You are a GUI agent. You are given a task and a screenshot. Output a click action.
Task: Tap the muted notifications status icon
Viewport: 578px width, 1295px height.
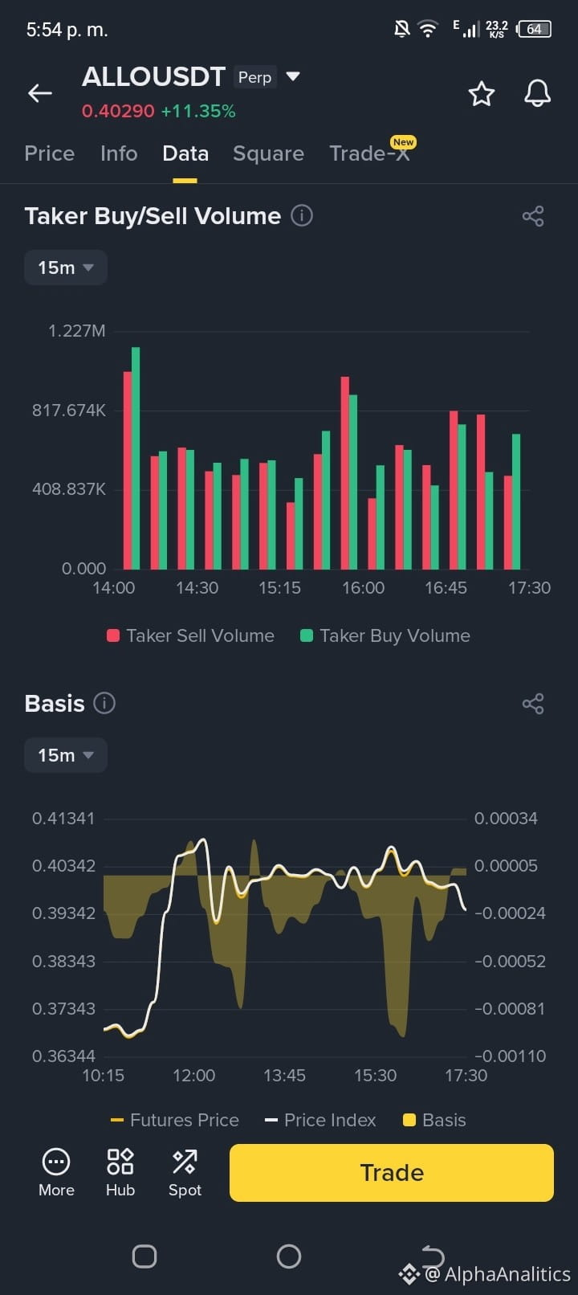(401, 29)
